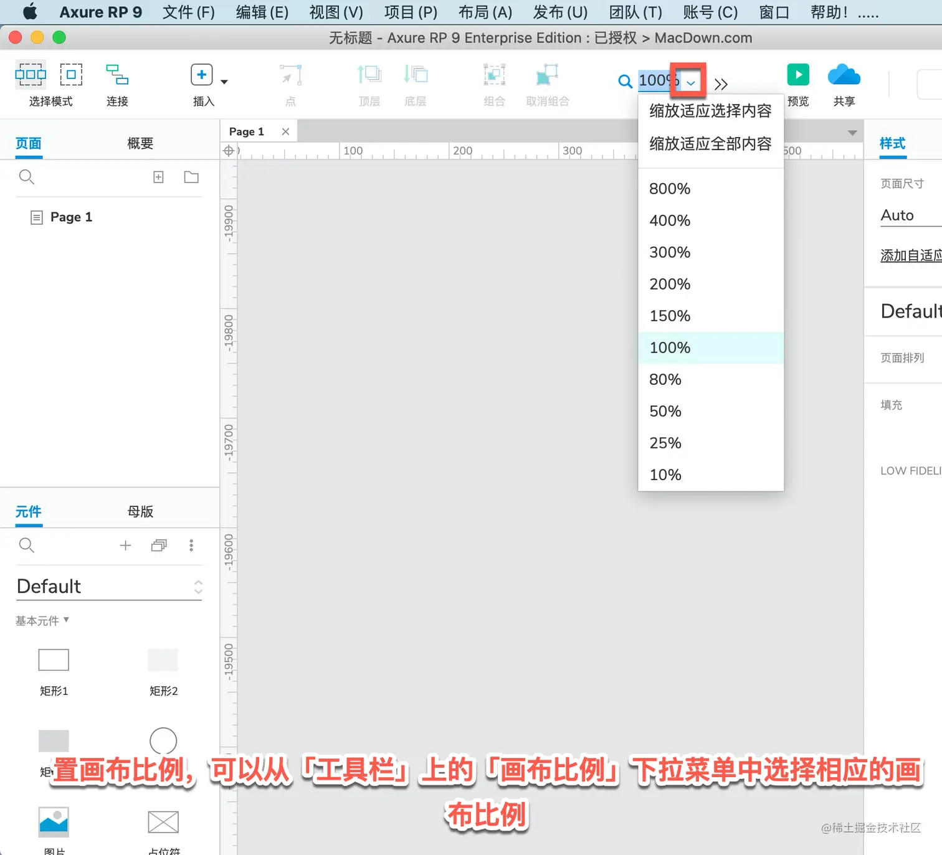
Task: Click the contained selection mode icon
Action: (x=71, y=75)
